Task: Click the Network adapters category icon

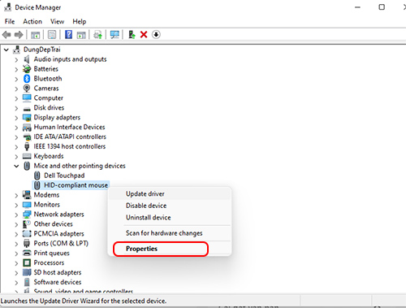Action: click(x=27, y=215)
